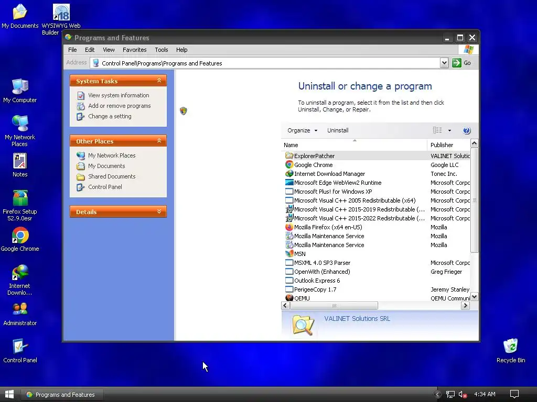Open Control Panel link in Other Places
The height and width of the screenshot is (402, 537).
105,187
